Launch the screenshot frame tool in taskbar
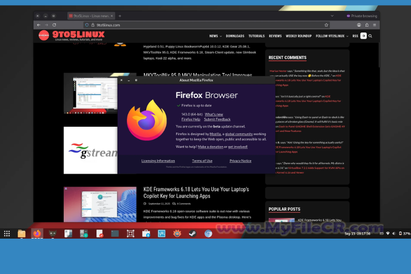411x274 pixels. click(x=130, y=233)
